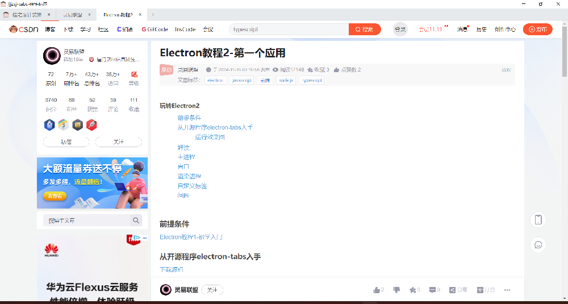
Task: Add a new tab with the plus button
Action: point(153,15)
